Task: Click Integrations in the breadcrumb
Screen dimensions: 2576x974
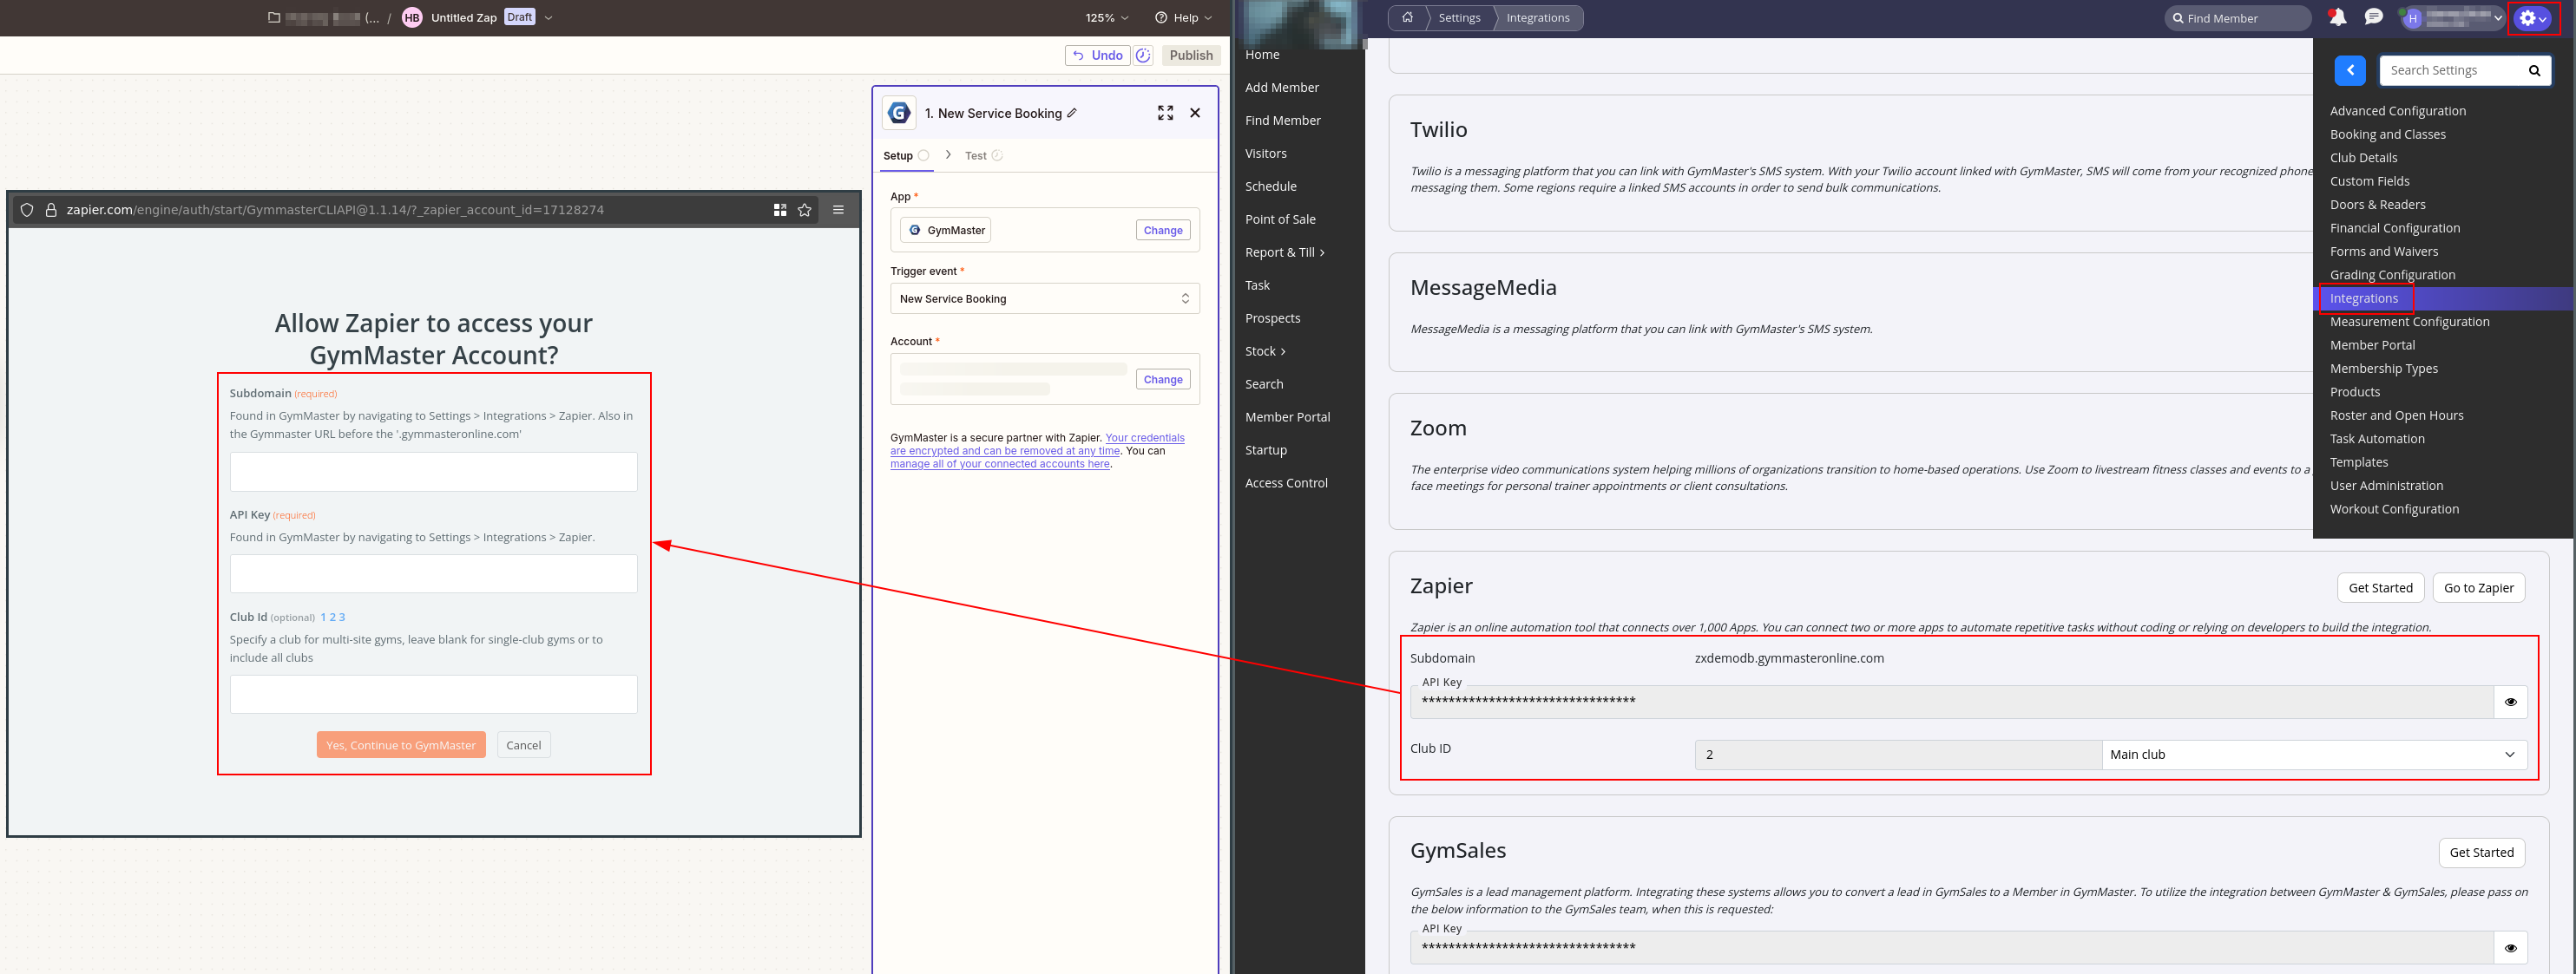Action: pyautogui.click(x=1538, y=18)
